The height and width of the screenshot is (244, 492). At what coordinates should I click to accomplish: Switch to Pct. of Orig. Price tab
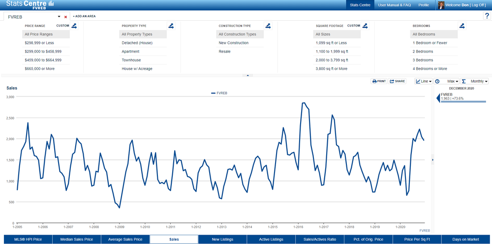point(369,239)
